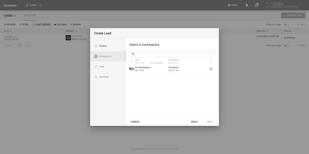Click the Test in CBC product thumbnail
Image resolution: width=309 pixels, height=154 pixels.
(68, 38)
